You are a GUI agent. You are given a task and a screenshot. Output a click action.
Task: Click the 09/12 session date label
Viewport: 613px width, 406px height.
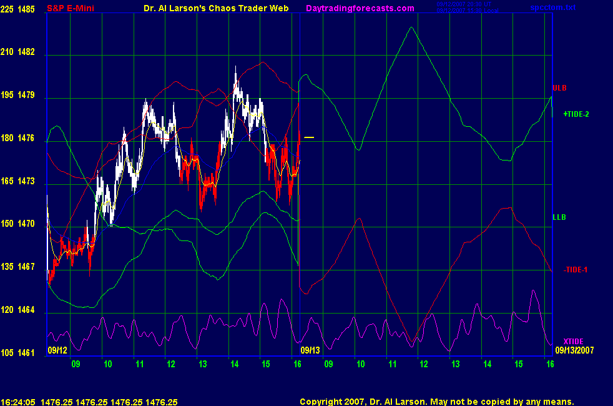pos(57,350)
